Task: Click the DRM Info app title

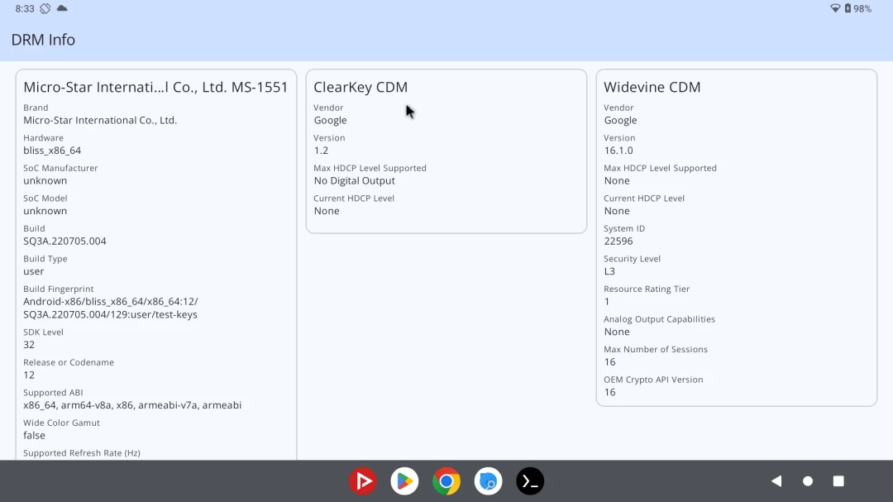Action: coord(43,40)
